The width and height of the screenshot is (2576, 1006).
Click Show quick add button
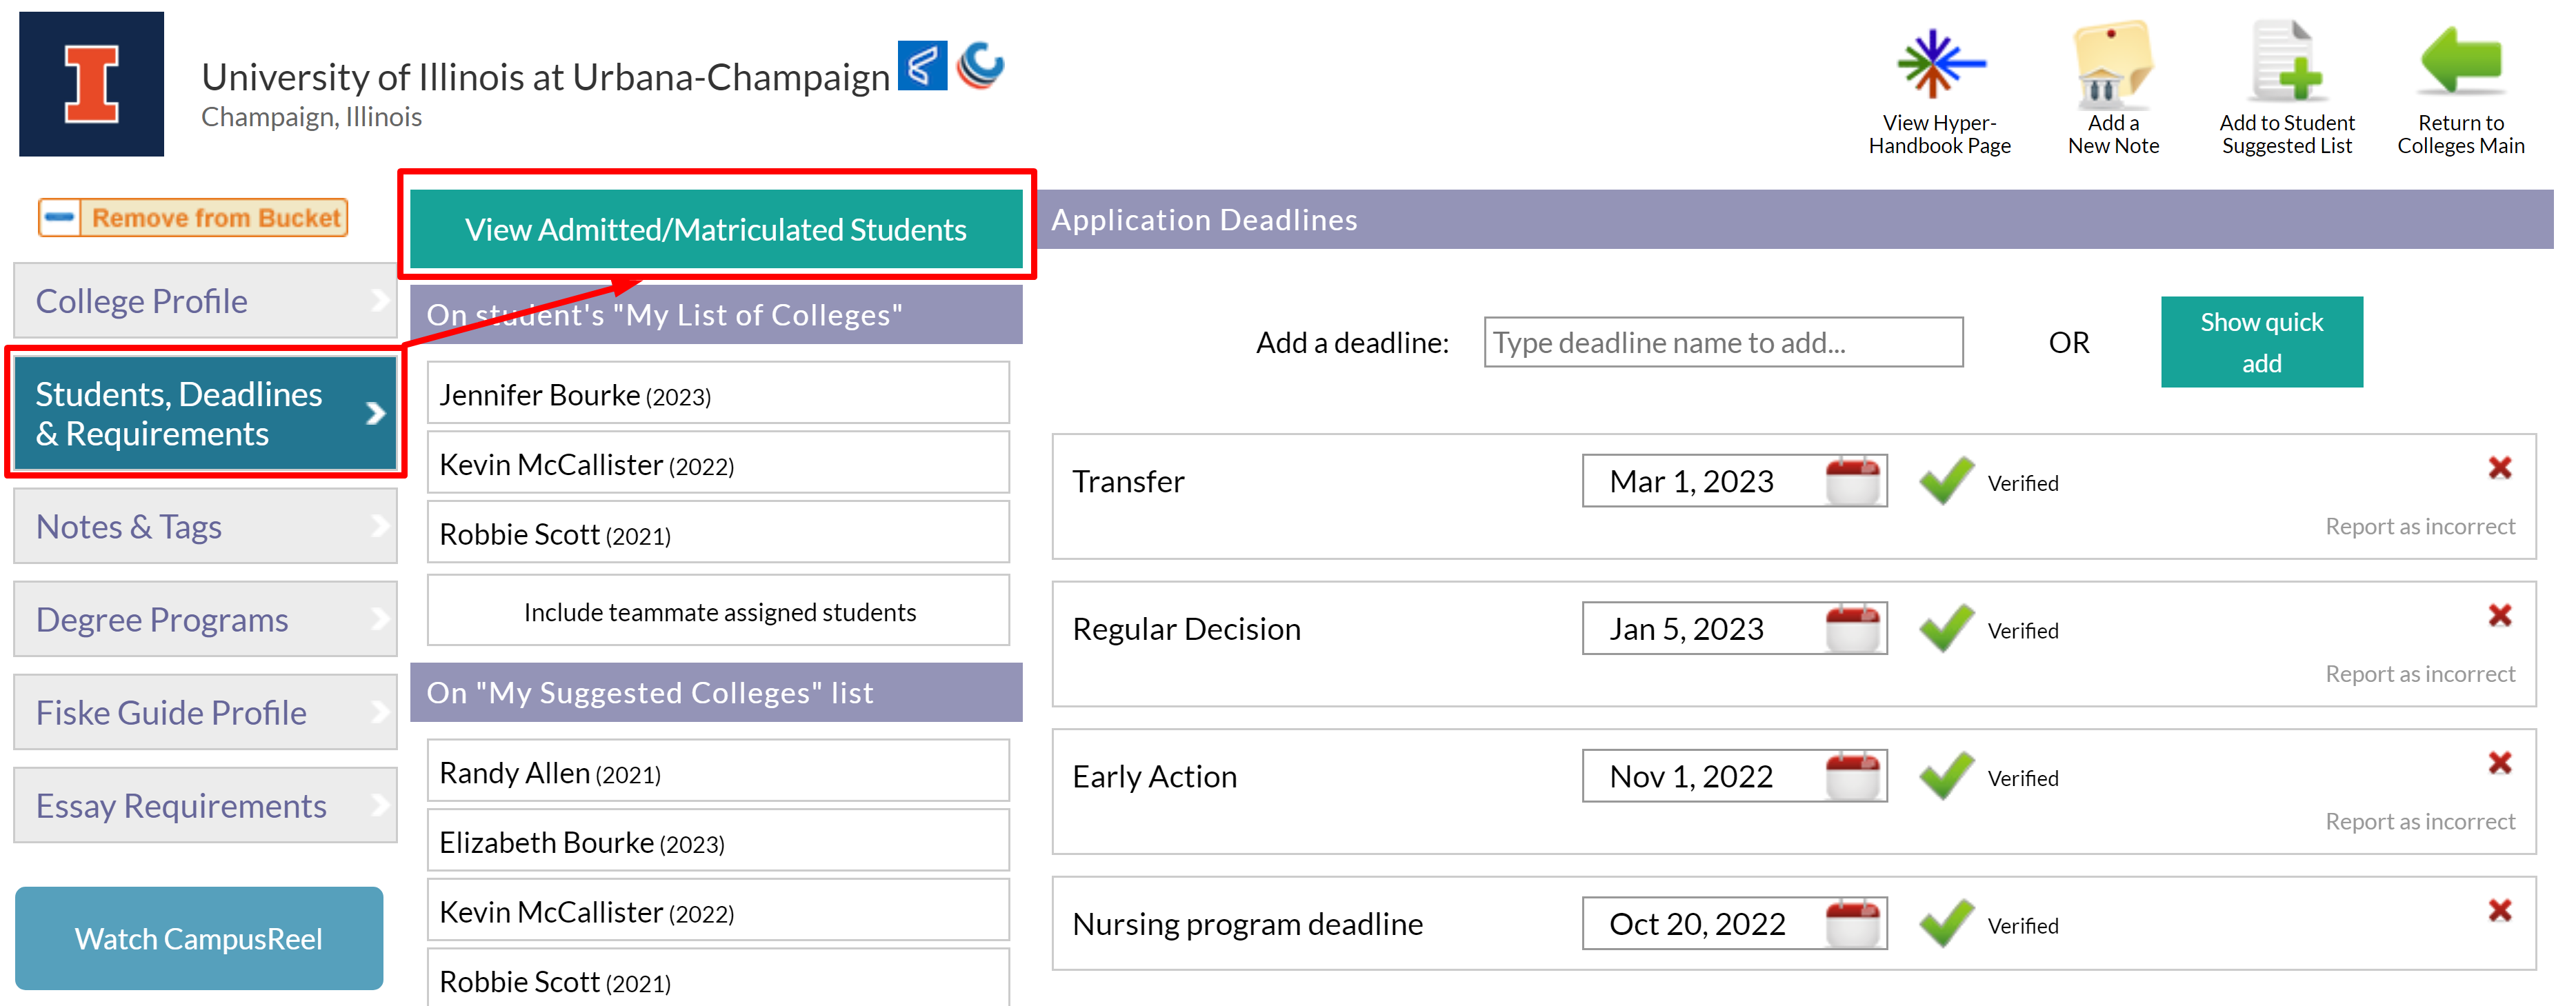[x=2261, y=342]
